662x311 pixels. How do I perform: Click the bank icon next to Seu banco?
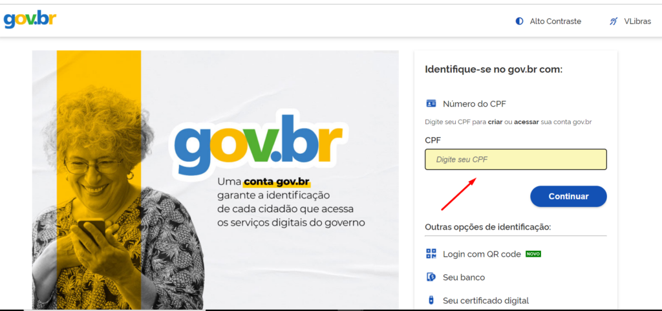431,277
